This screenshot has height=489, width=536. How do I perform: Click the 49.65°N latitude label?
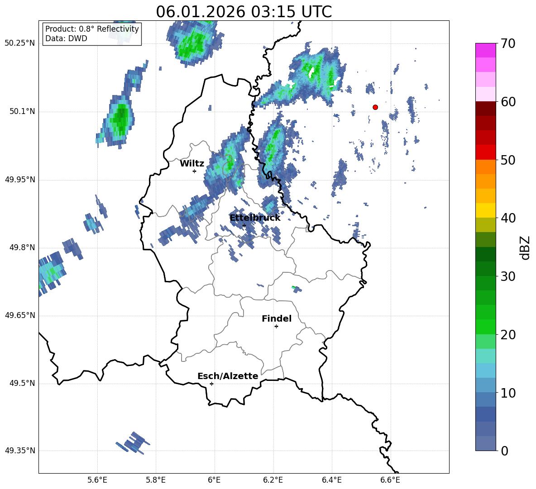(x=20, y=315)
